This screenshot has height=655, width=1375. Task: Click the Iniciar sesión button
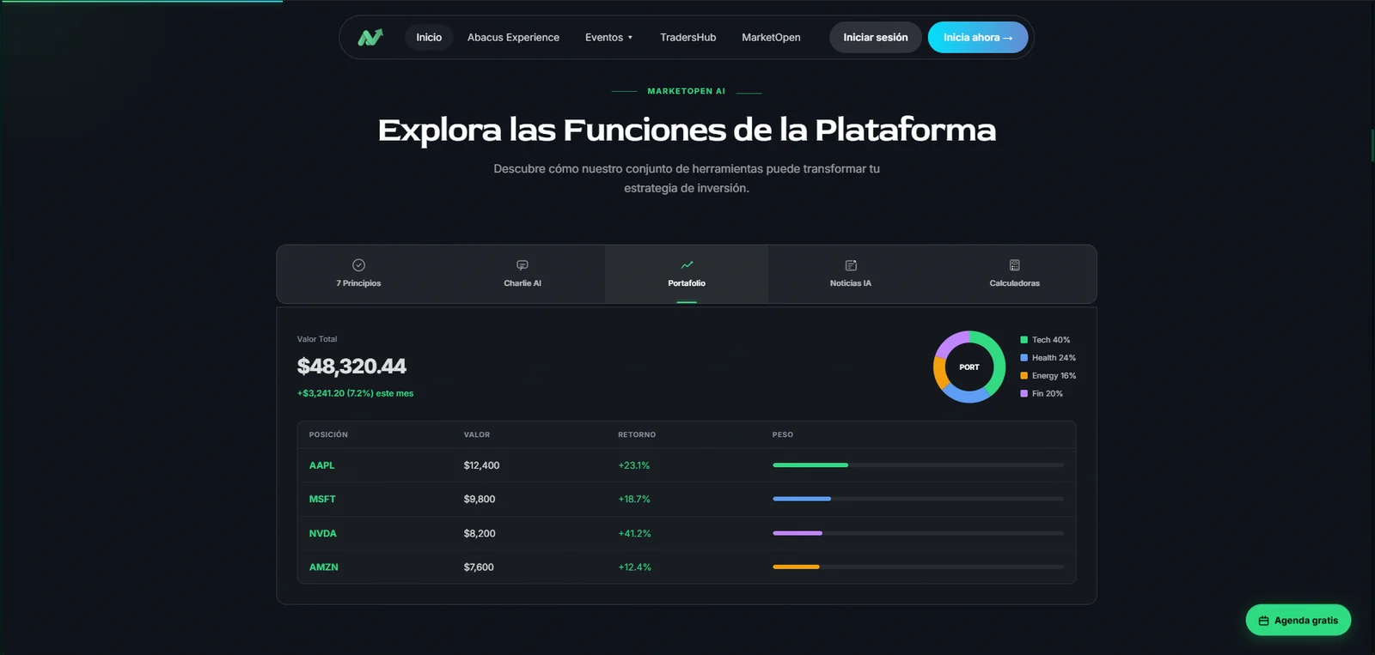pos(875,37)
